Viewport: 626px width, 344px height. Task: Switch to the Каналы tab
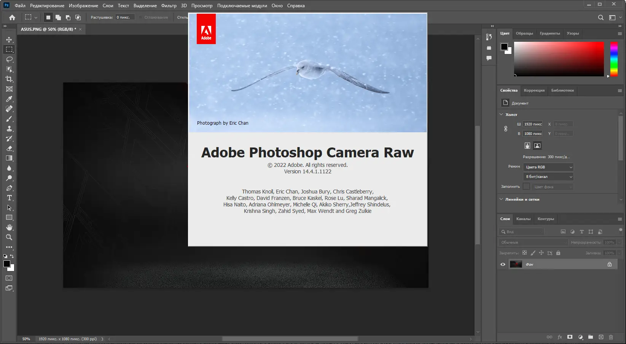click(523, 219)
